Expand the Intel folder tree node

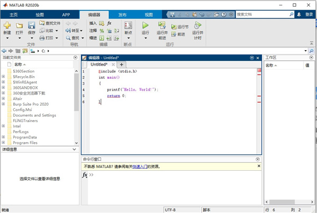(x=4, y=126)
